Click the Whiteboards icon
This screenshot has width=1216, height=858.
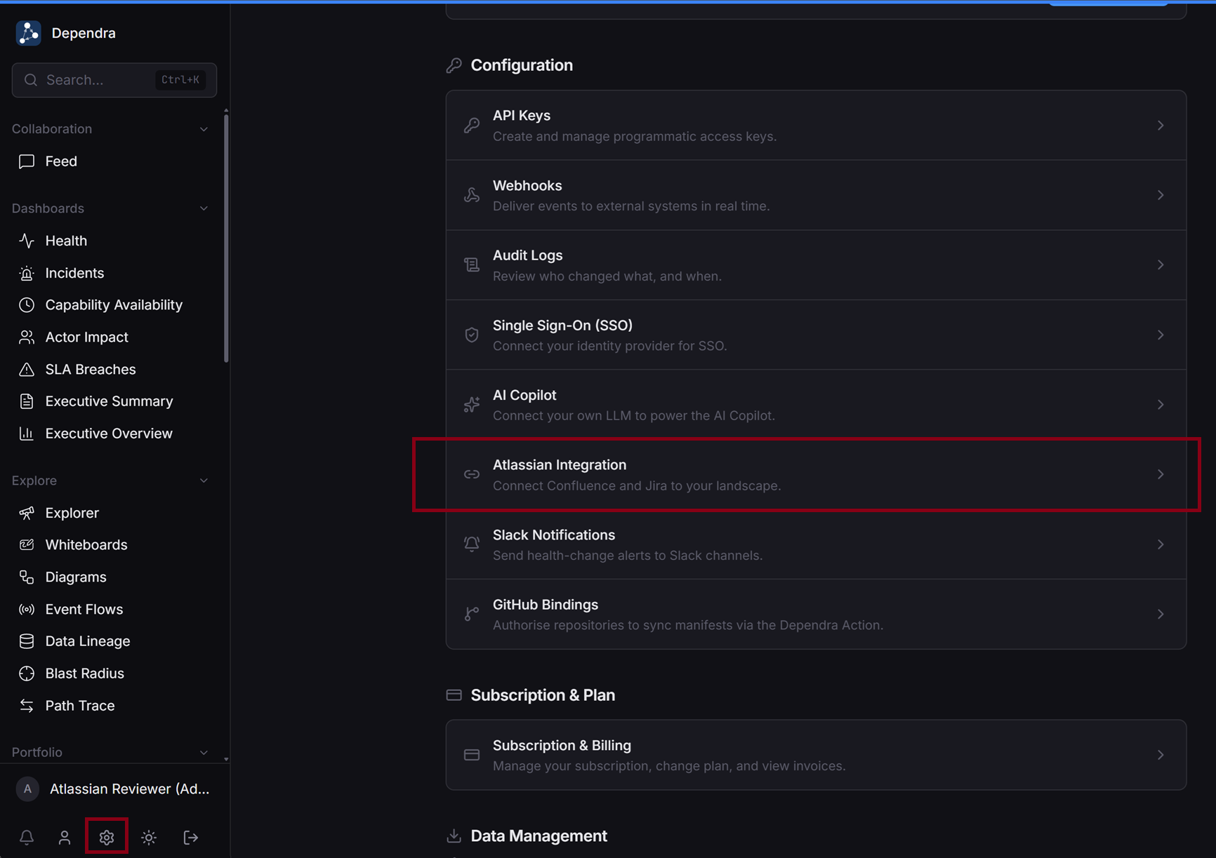pos(27,544)
